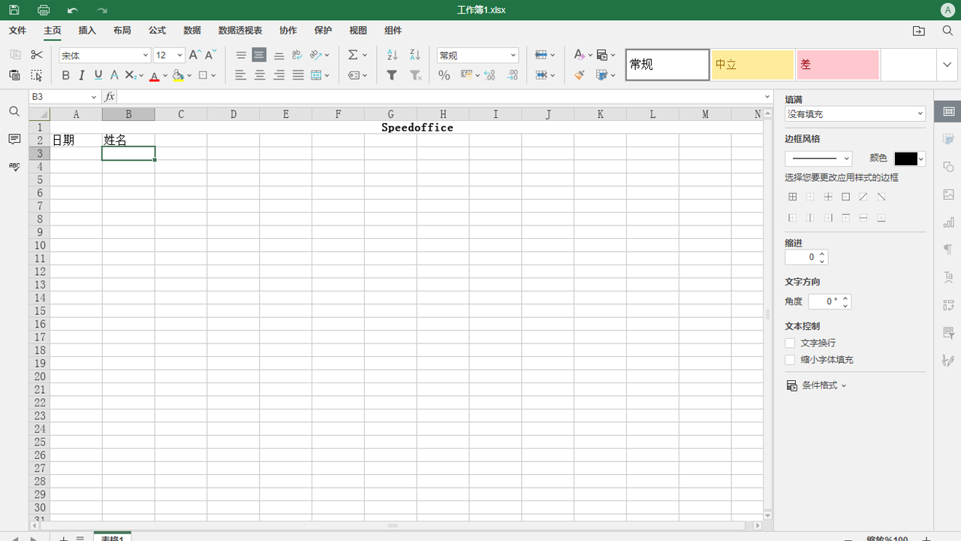The height and width of the screenshot is (541, 961).
Task: Click the image panel icon in right sidebar
Action: tap(948, 195)
